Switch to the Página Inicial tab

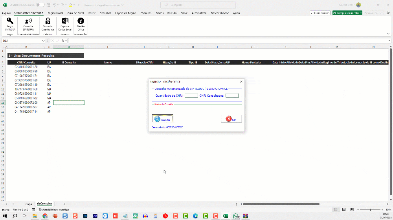pos(55,13)
